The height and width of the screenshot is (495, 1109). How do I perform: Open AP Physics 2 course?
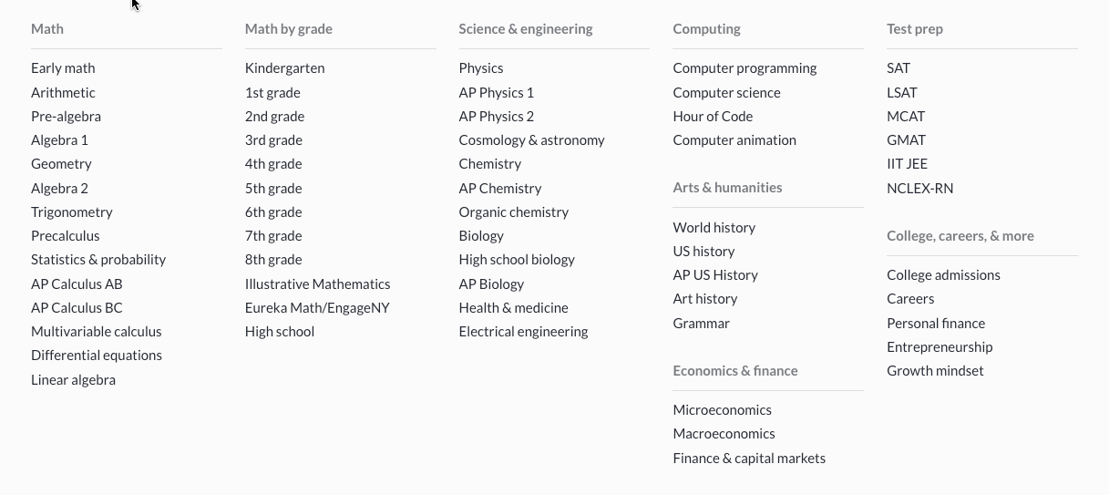[497, 117]
